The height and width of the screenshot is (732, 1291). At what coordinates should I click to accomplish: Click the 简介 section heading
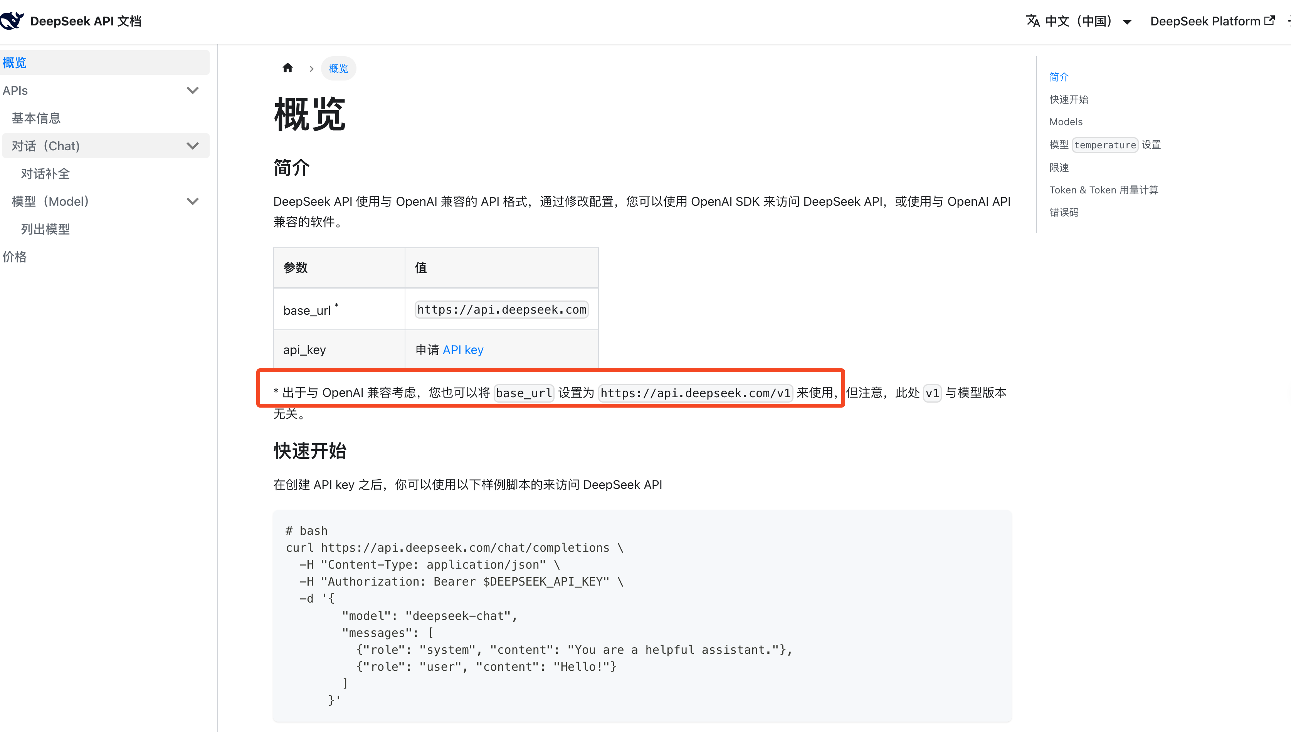292,168
